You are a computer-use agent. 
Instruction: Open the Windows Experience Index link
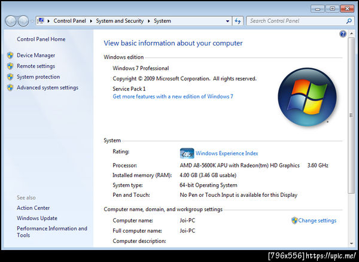coord(227,153)
